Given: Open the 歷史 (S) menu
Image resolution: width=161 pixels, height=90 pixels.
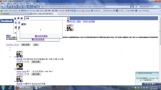Looking at the screenshot, I should coord(22,4).
